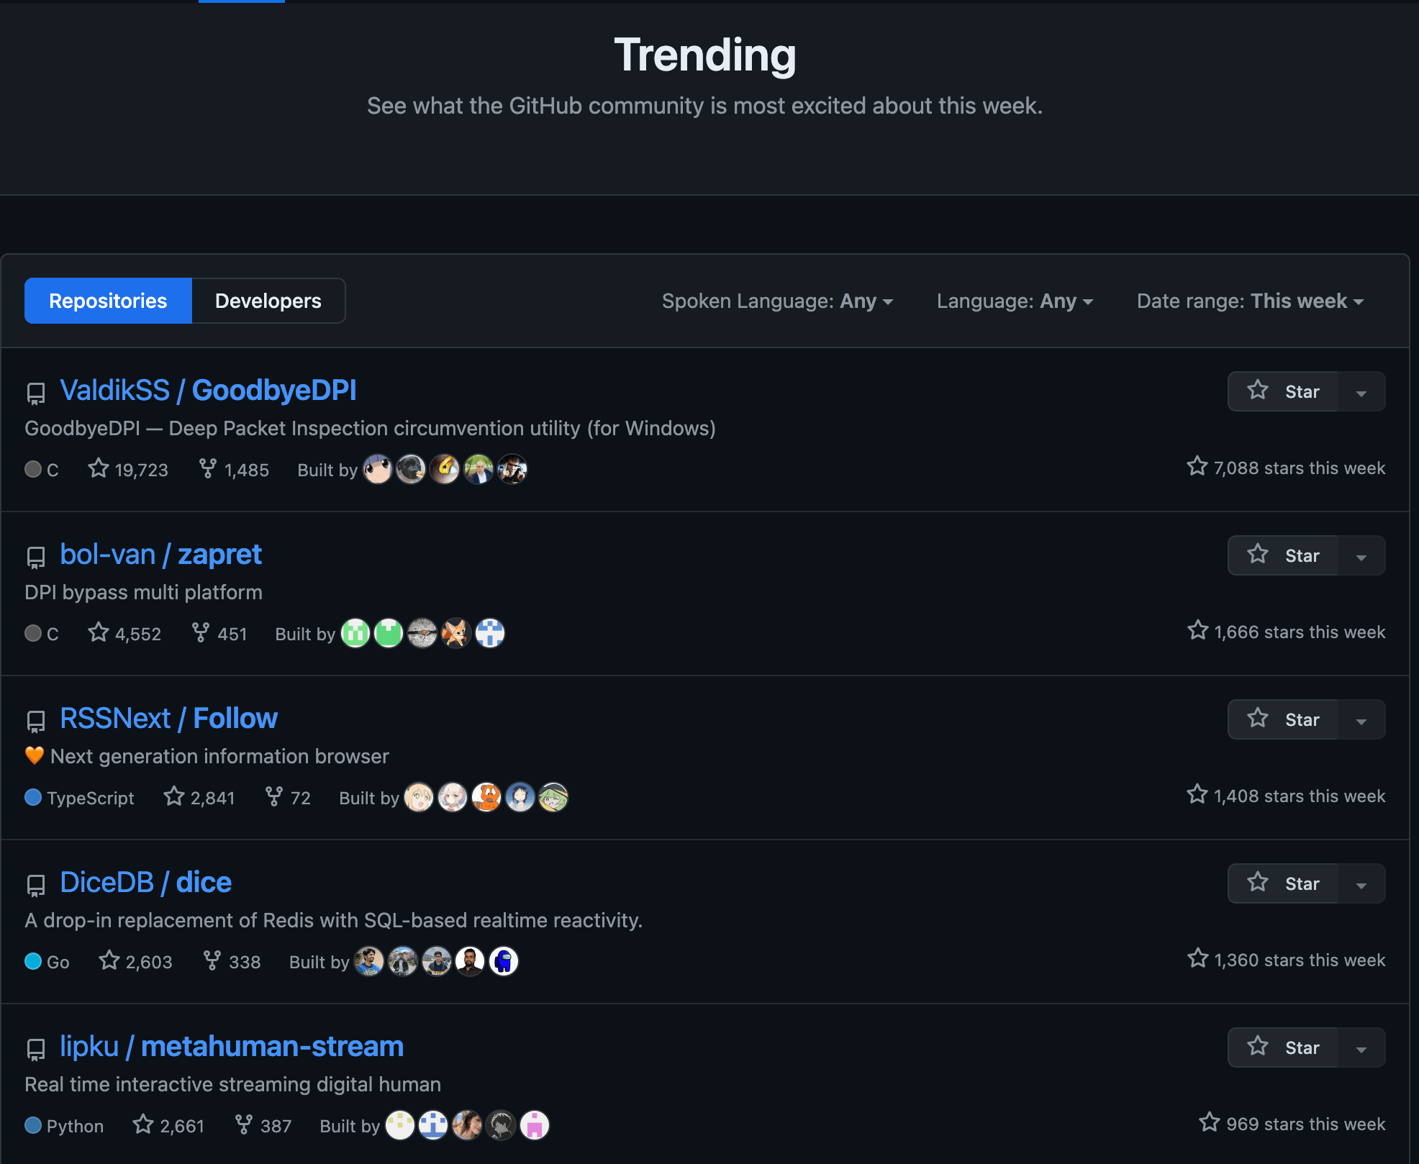Click the TypeScript language color dot
Viewport: 1419px width, 1164px height.
32,798
